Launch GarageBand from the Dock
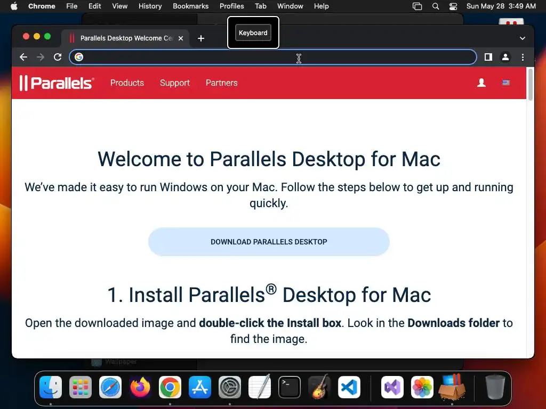This screenshot has height=409, width=546. pos(319,387)
